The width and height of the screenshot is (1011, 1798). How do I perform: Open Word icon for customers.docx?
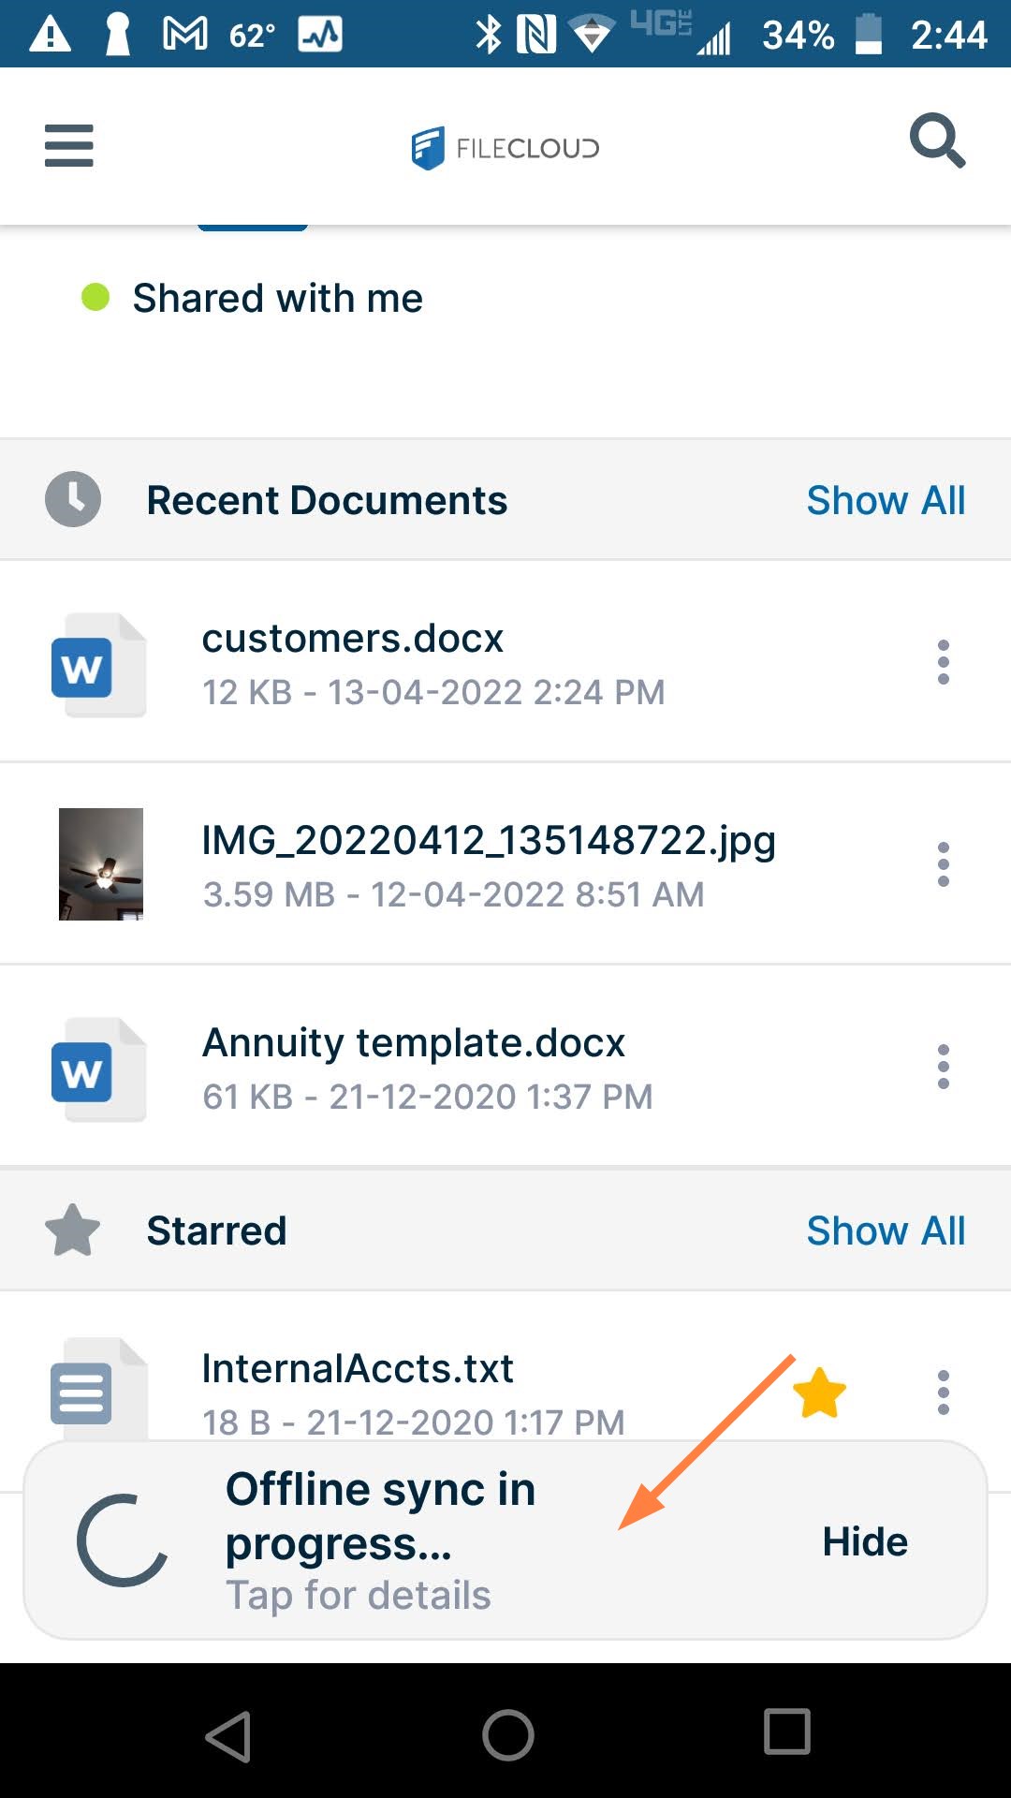click(97, 666)
